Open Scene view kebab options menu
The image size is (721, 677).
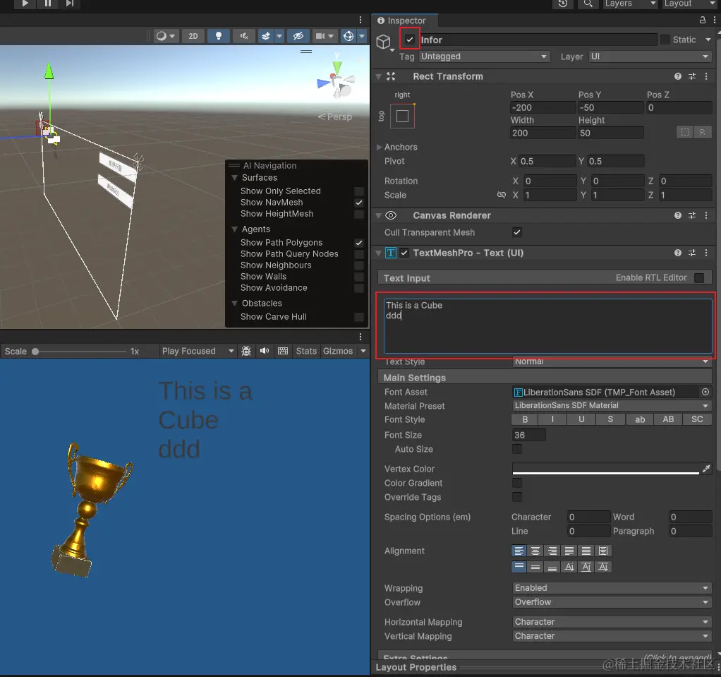[x=360, y=20]
